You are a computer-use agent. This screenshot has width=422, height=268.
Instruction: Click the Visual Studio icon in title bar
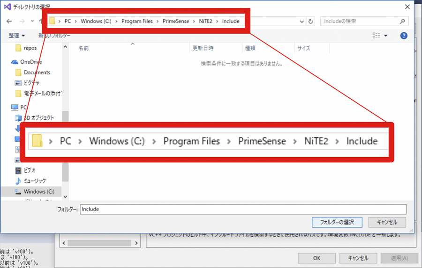8,7
